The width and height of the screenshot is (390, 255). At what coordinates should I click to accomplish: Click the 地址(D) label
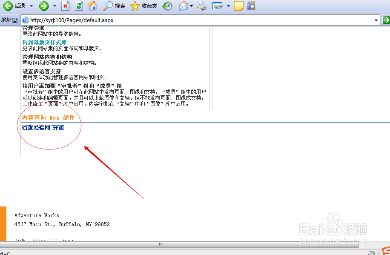[10, 20]
